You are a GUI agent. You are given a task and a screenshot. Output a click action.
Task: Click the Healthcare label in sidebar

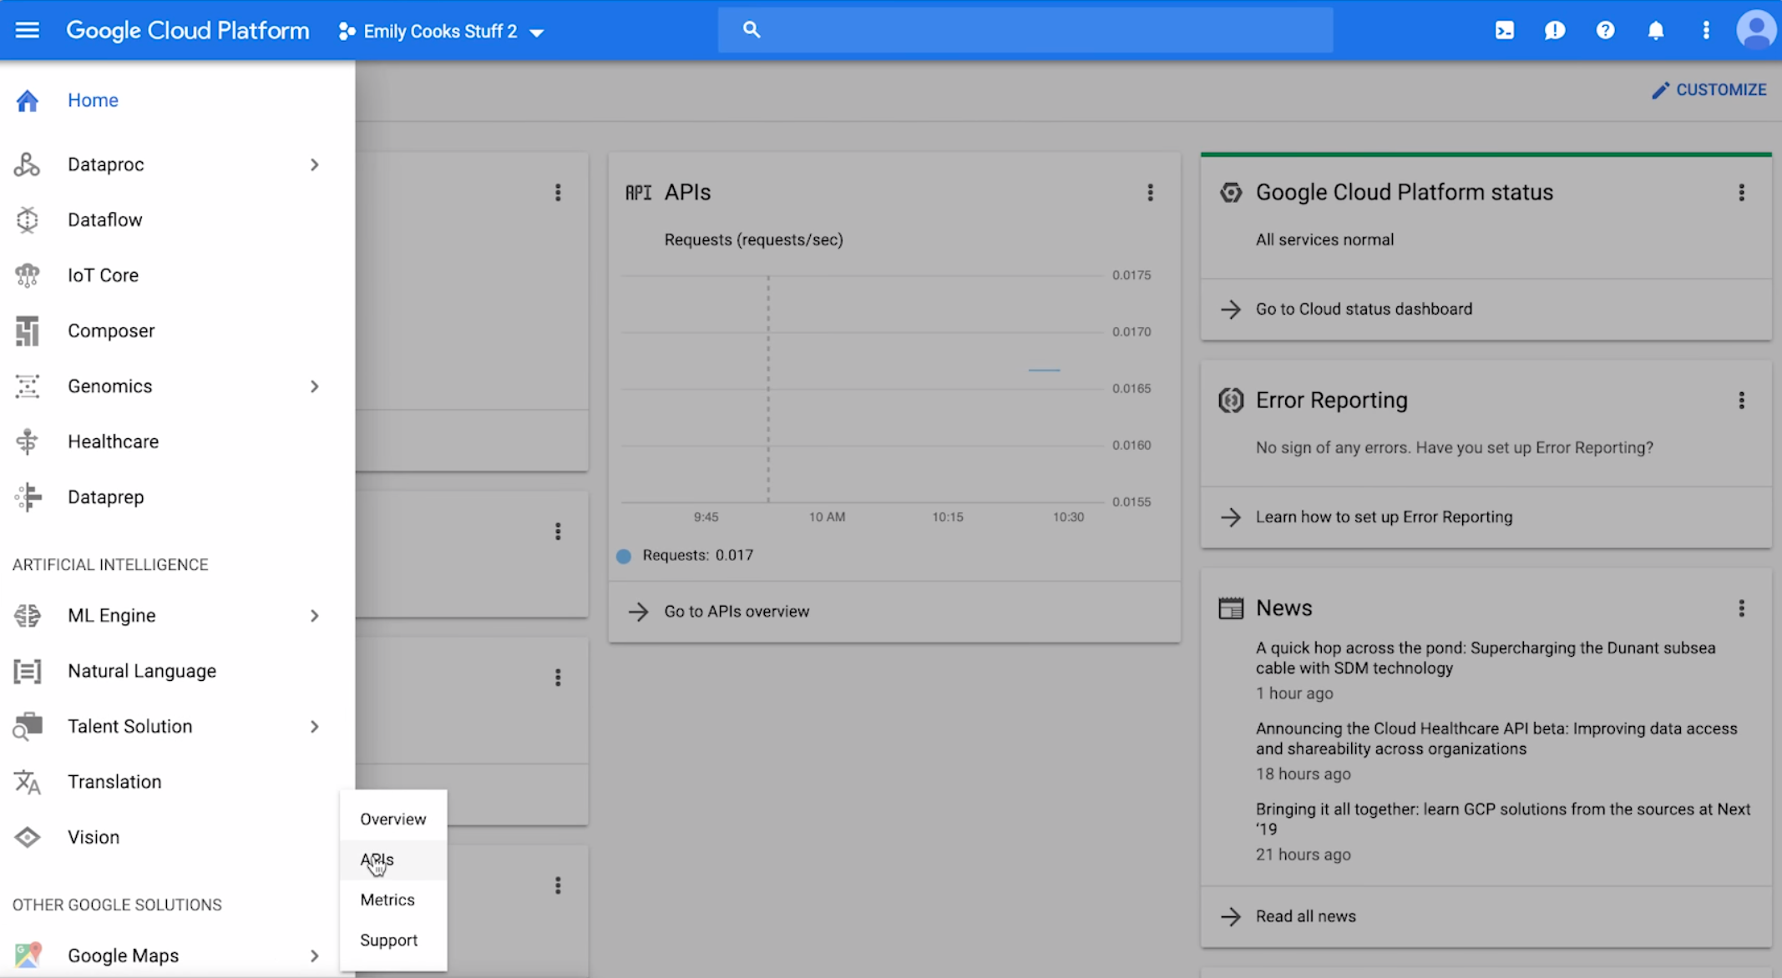click(113, 441)
